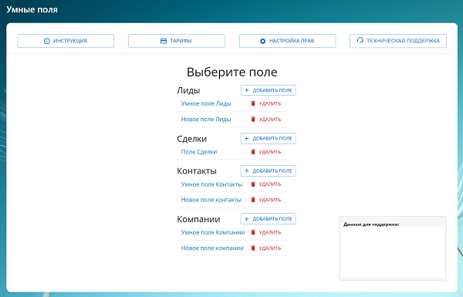Open the Тарифы button
463x297 pixels.
(177, 41)
